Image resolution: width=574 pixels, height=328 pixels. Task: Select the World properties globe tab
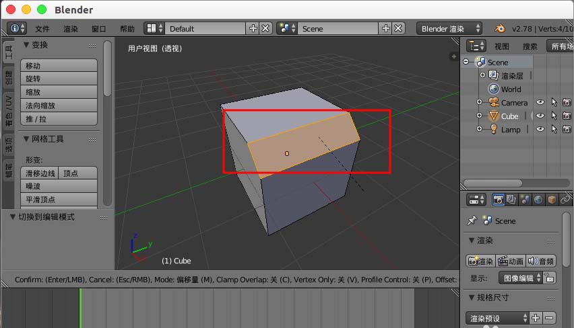click(538, 200)
